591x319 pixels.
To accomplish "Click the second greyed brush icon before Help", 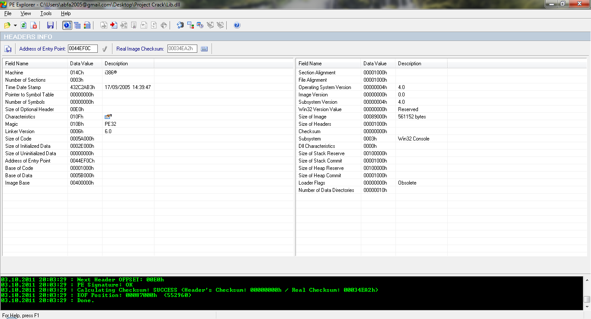I will [x=220, y=26].
